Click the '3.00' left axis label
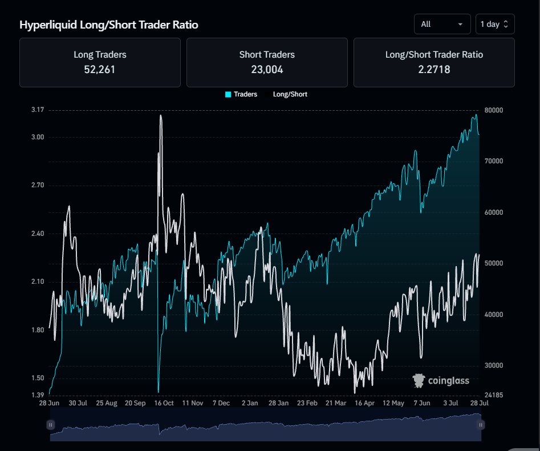Viewport: 540px width, 451px height. [x=38, y=137]
